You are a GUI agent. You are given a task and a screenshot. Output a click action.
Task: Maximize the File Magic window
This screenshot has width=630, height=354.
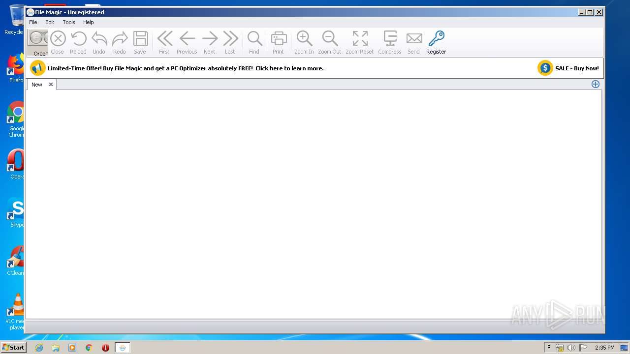[x=590, y=12]
